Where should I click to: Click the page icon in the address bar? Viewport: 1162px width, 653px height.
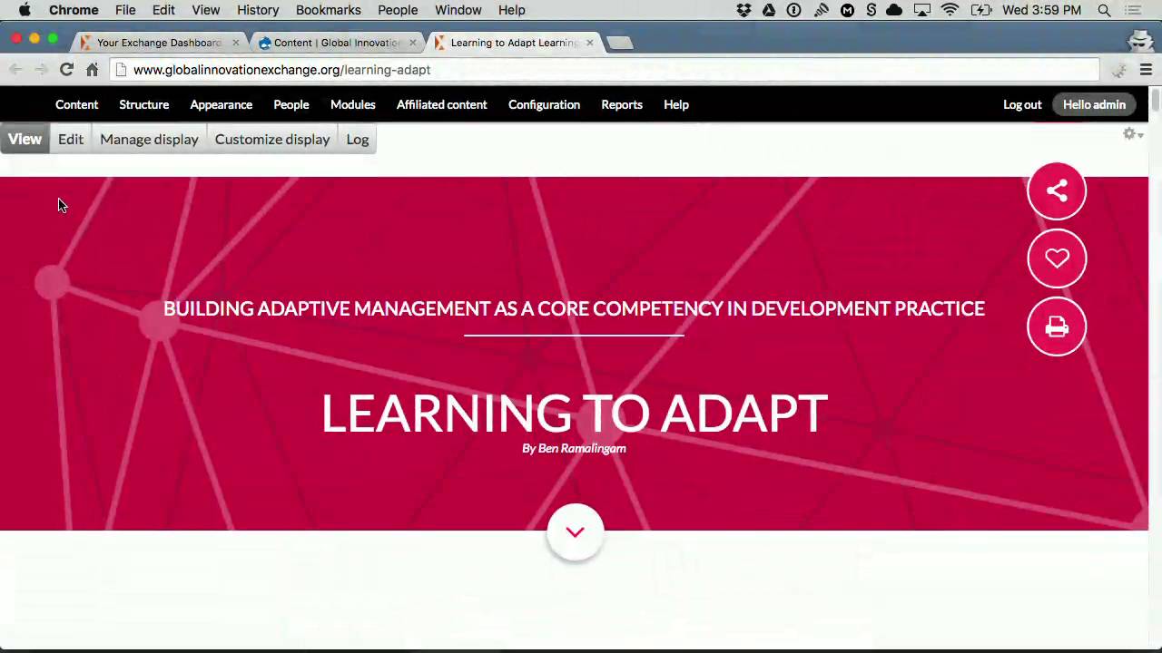(x=121, y=70)
